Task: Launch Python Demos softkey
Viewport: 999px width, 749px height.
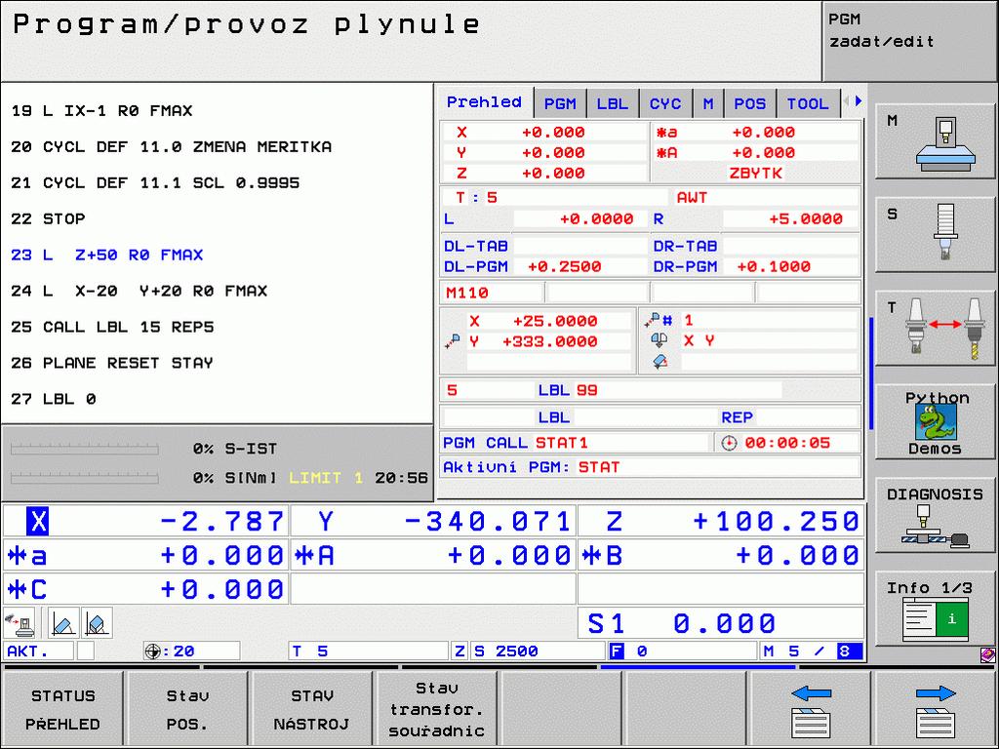Action: pos(935,422)
